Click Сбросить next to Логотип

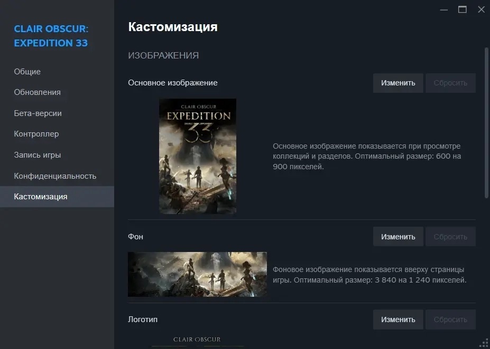(450, 319)
